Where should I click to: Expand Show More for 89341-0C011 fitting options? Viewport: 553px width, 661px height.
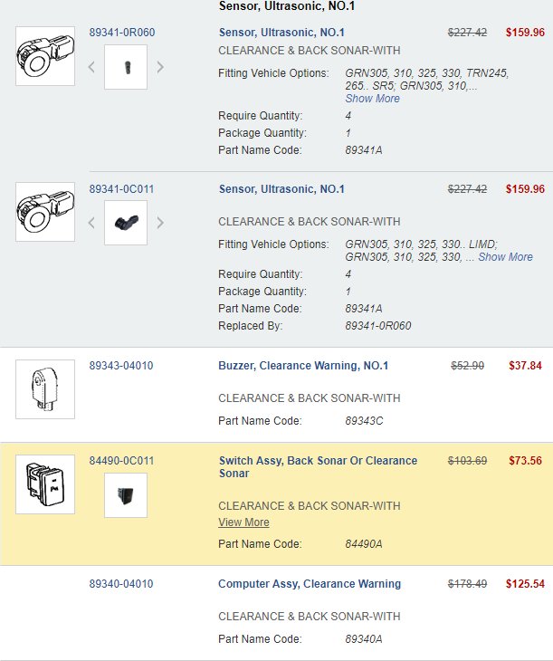click(505, 257)
